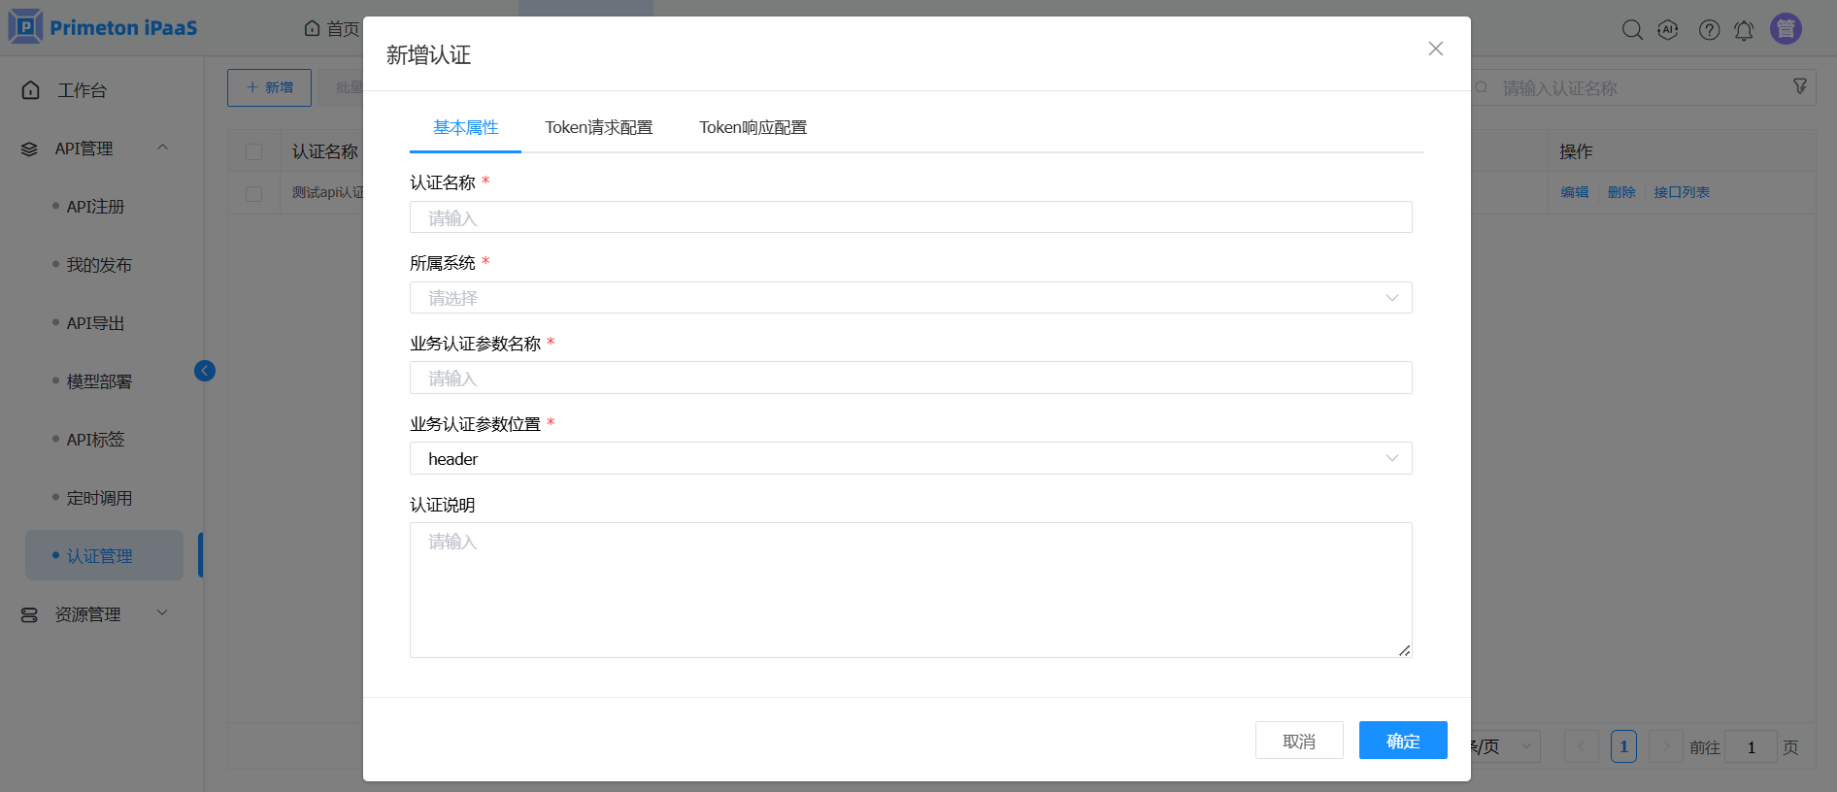Open the 业务认证参数位置 header dropdown
Screen dimensions: 1837x792
tap(910, 459)
